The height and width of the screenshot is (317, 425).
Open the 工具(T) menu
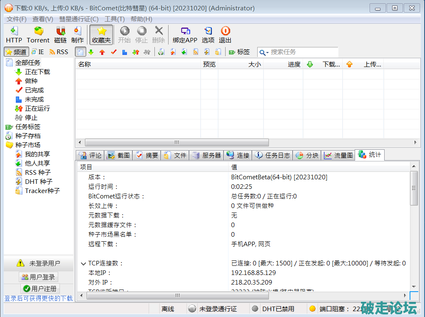tap(114, 19)
